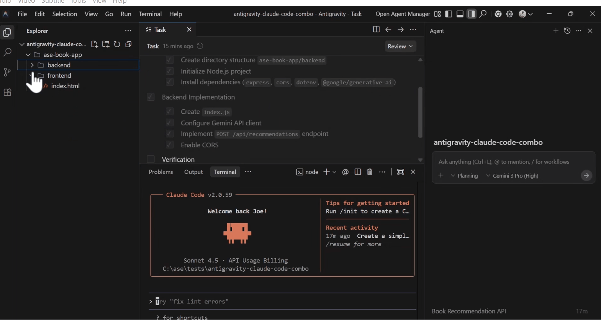Open the Explorer view in activity bar
Screen dimensions: 601x320
point(7,33)
